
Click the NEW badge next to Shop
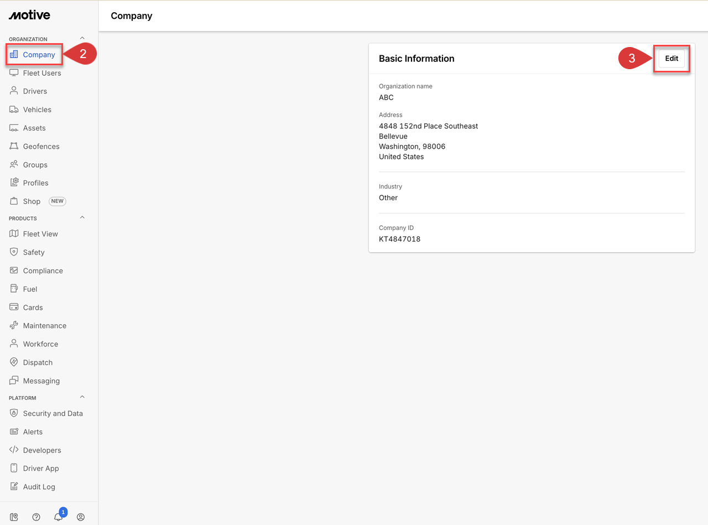click(x=57, y=201)
